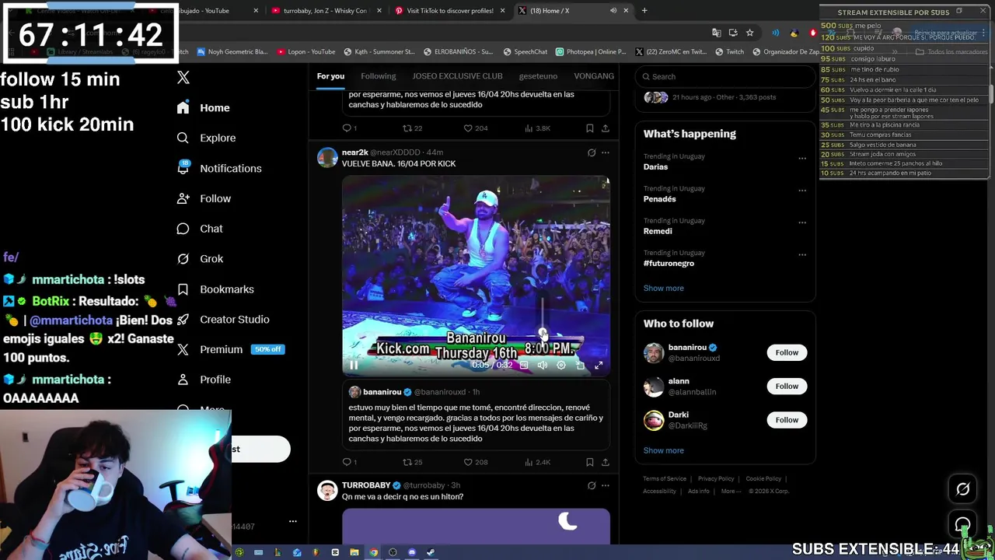Show more trending topics
This screenshot has height=560, width=995.
tap(663, 288)
